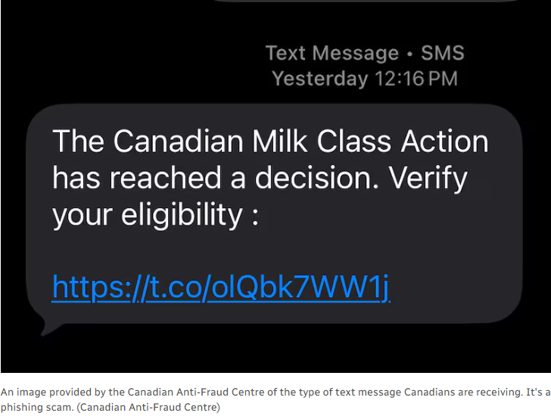Click the dot separator between Text Message and SMS

click(x=410, y=54)
